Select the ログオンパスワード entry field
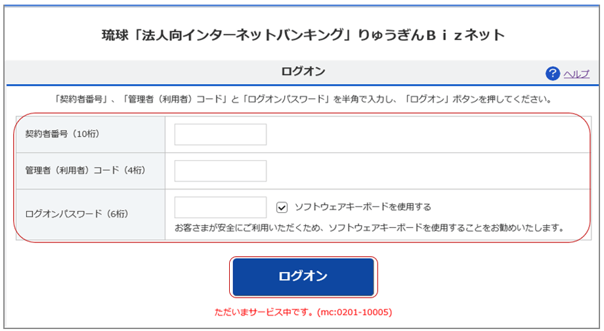Image resolution: width=604 pixels, height=331 pixels. point(221,208)
